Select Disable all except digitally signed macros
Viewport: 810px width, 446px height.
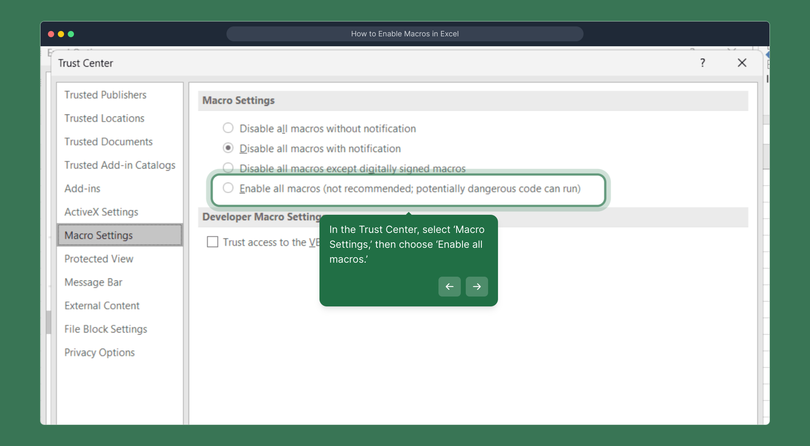228,167
